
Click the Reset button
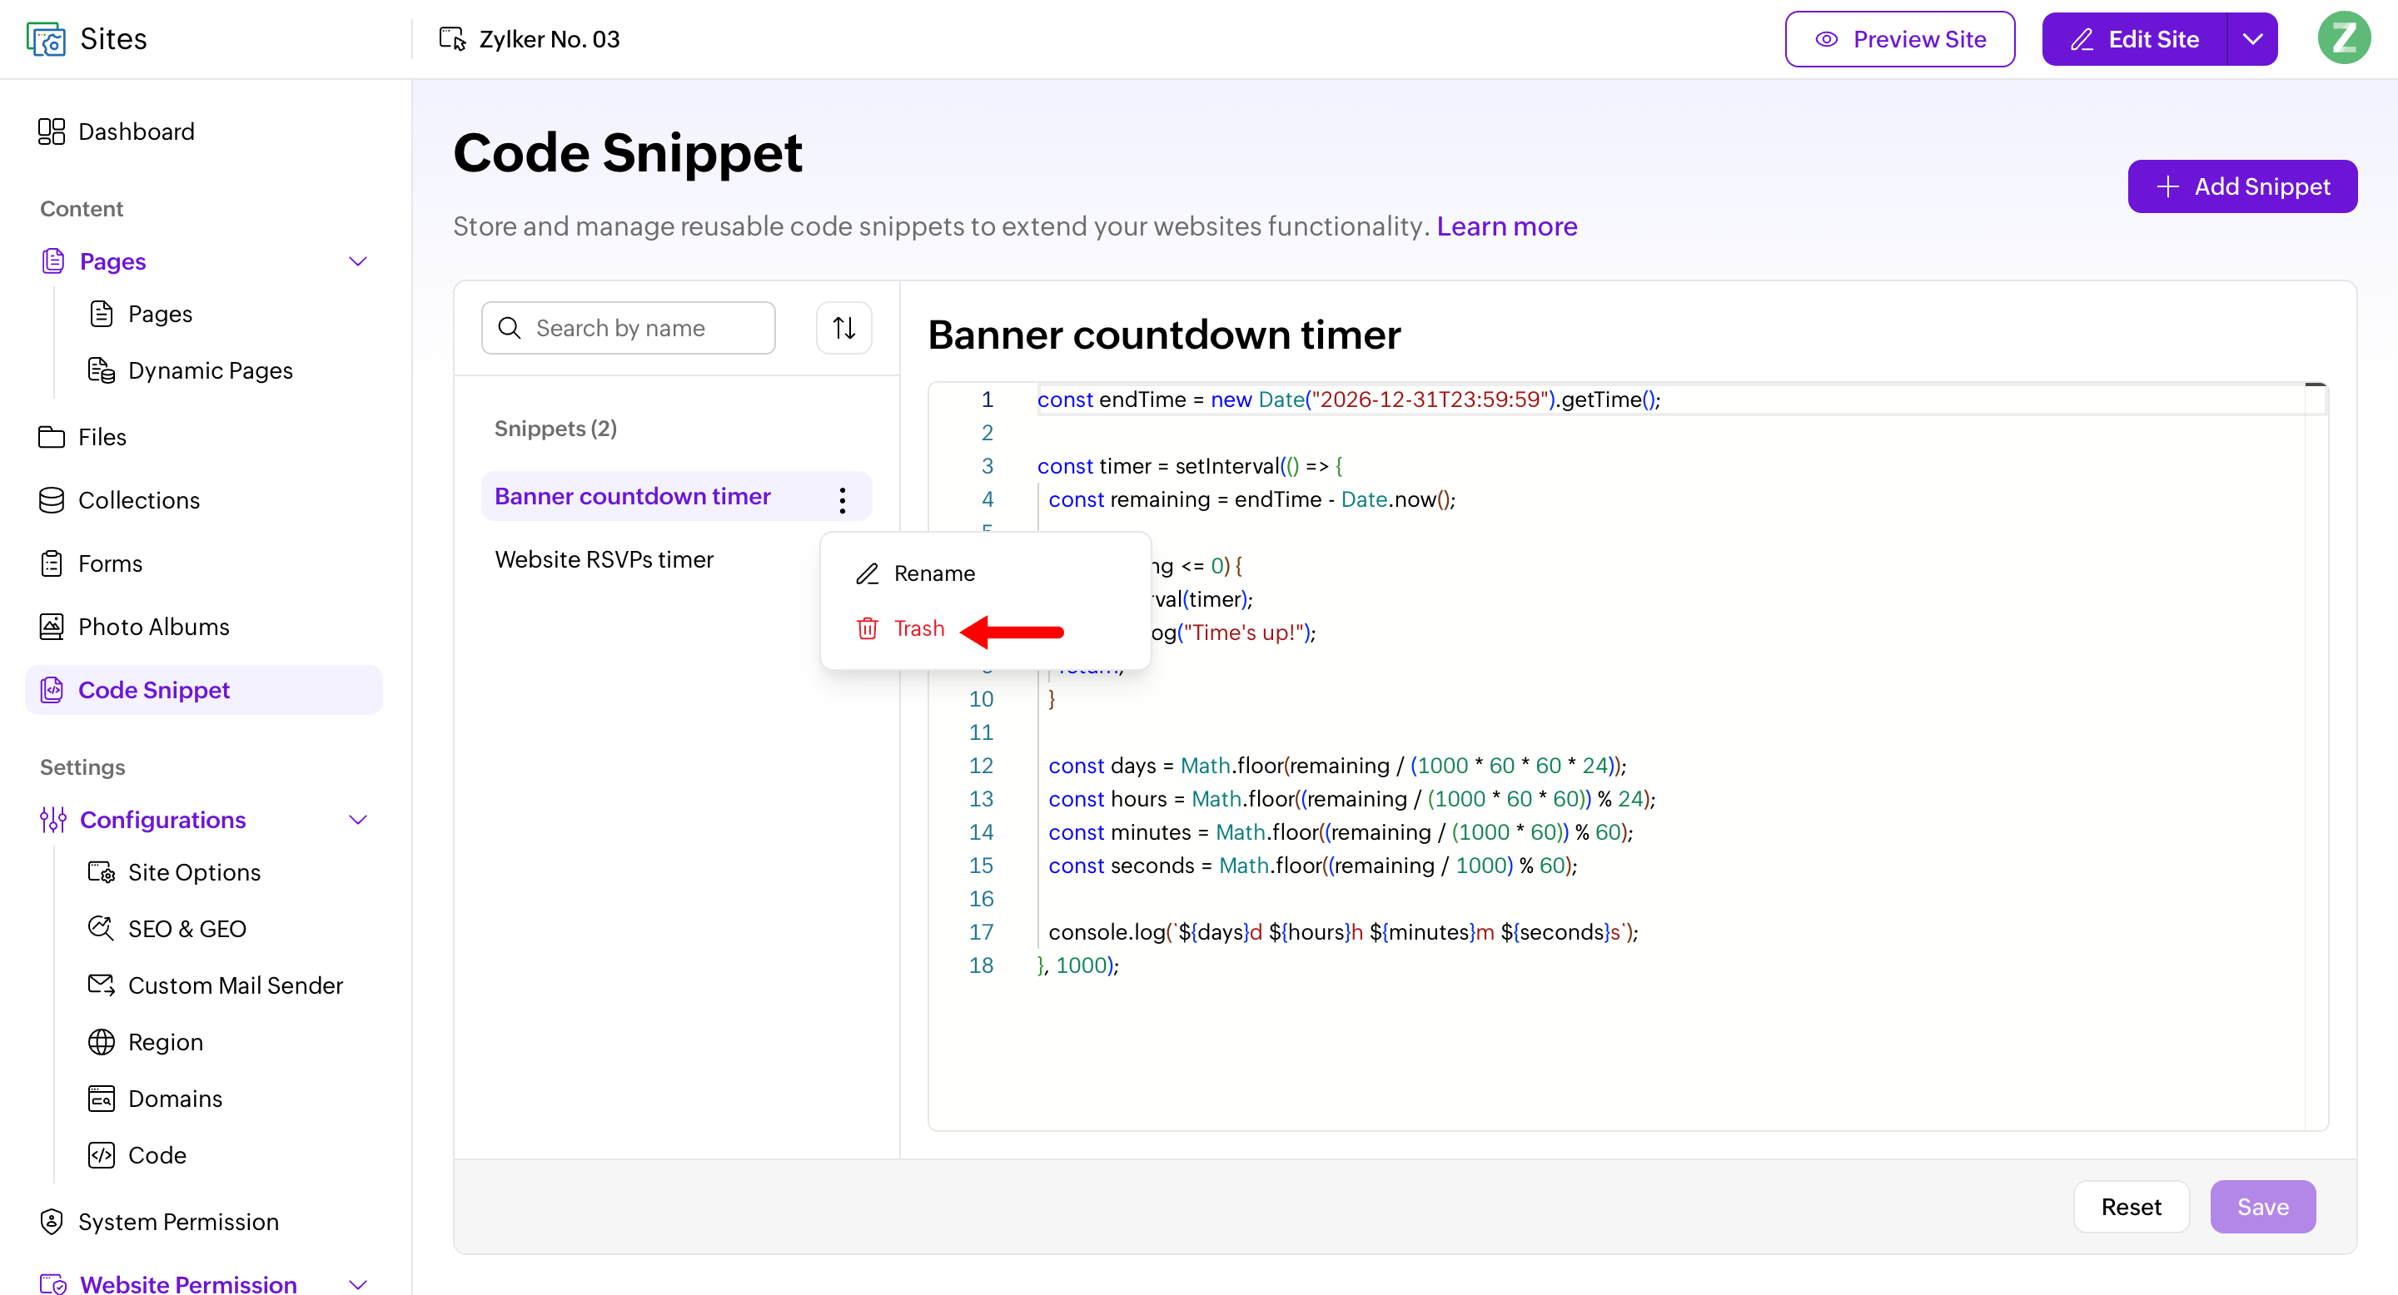pyautogui.click(x=2131, y=1207)
